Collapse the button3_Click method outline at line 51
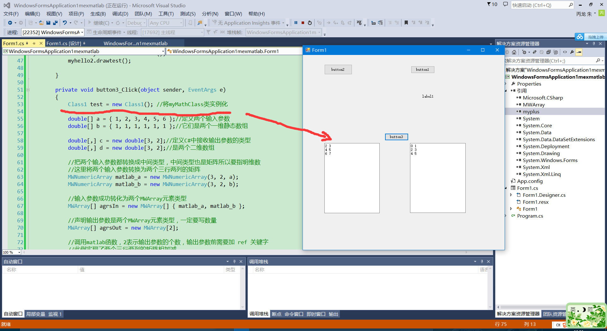607x331 pixels. pos(28,90)
